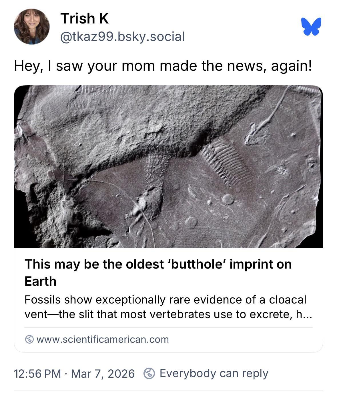Open Trish K's profile avatar
Screen dimensions: 337x396
[x=31, y=27]
